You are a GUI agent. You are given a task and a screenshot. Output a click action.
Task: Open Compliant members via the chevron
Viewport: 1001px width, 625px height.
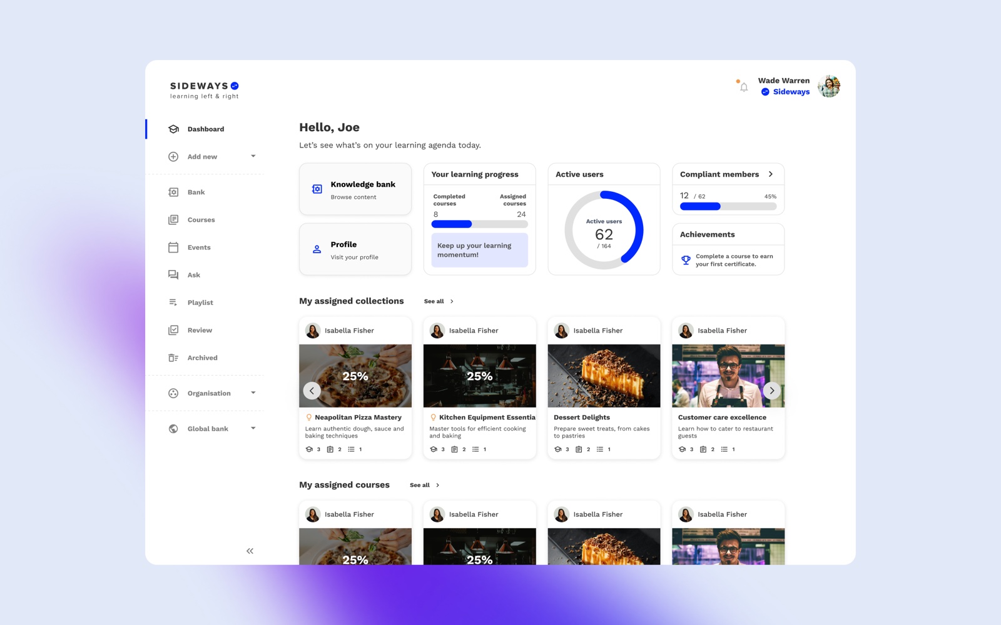coord(771,174)
